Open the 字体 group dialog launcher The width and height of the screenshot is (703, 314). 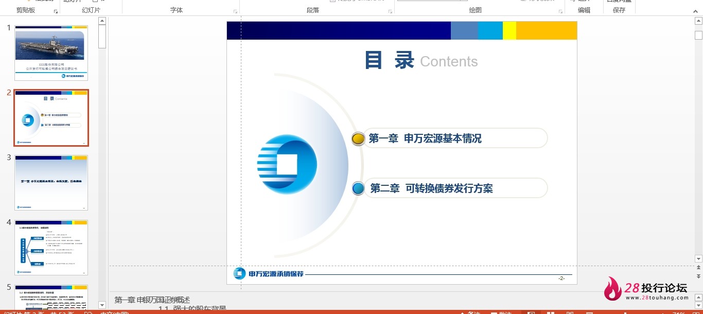coord(236,11)
